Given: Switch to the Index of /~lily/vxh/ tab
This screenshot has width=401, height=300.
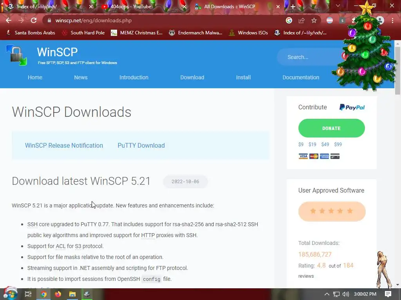Looking at the screenshot, I should point(49,7).
